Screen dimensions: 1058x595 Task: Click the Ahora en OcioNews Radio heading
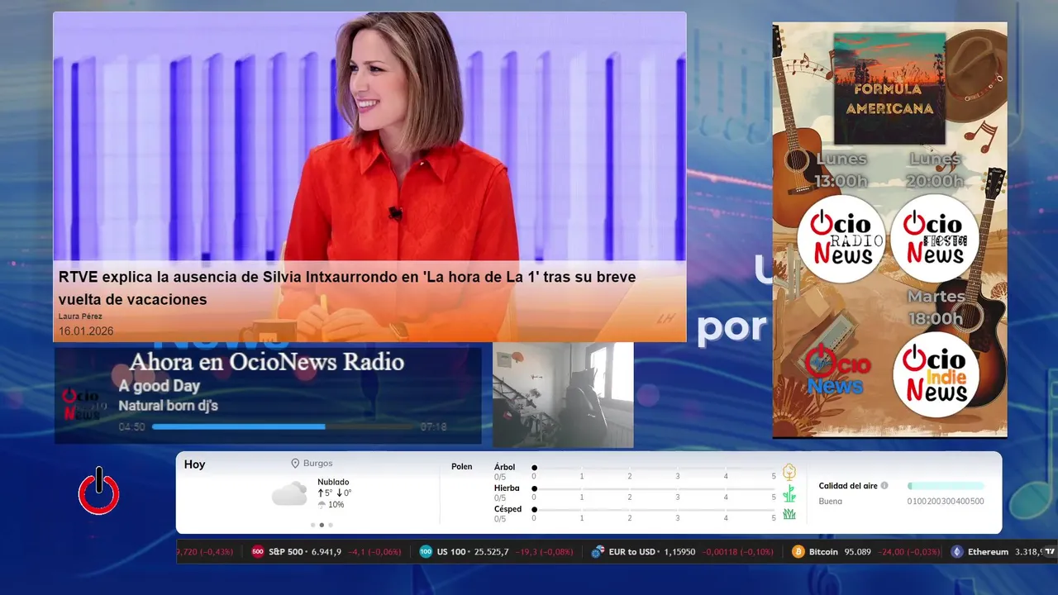click(x=267, y=361)
